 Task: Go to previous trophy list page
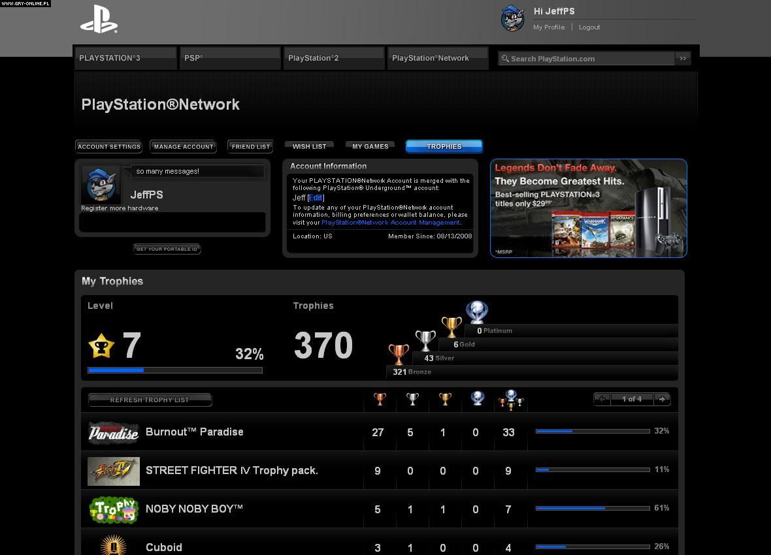(602, 399)
